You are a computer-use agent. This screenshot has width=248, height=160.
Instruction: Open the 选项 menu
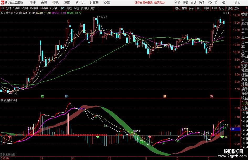click(202, 3)
